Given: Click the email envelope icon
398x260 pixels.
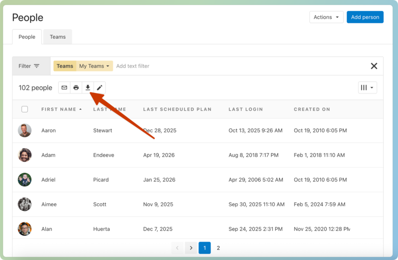Looking at the screenshot, I should click(64, 88).
